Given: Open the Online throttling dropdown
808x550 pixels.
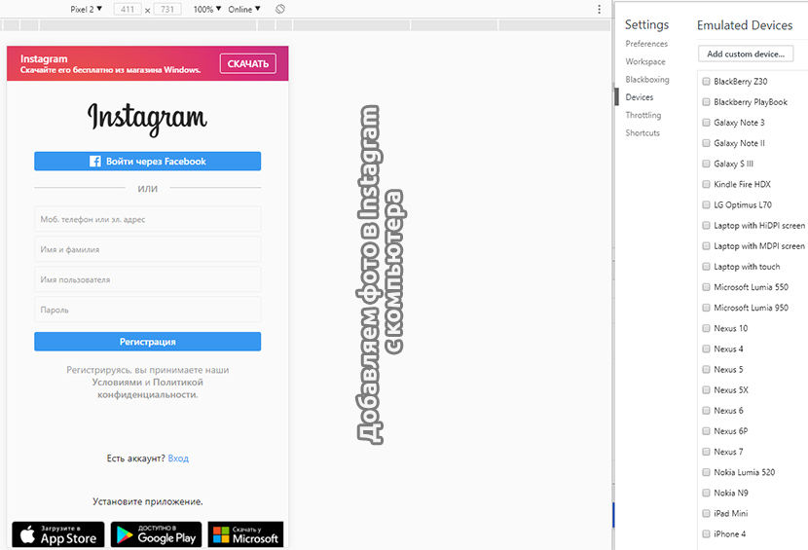Looking at the screenshot, I should pos(244,10).
